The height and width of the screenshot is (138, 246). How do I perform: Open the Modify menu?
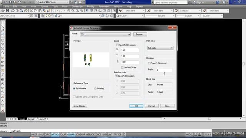click(91, 7)
